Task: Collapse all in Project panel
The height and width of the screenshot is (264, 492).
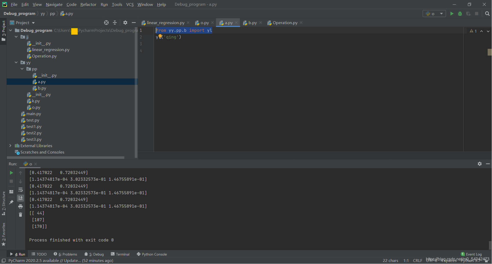Action: click(115, 23)
